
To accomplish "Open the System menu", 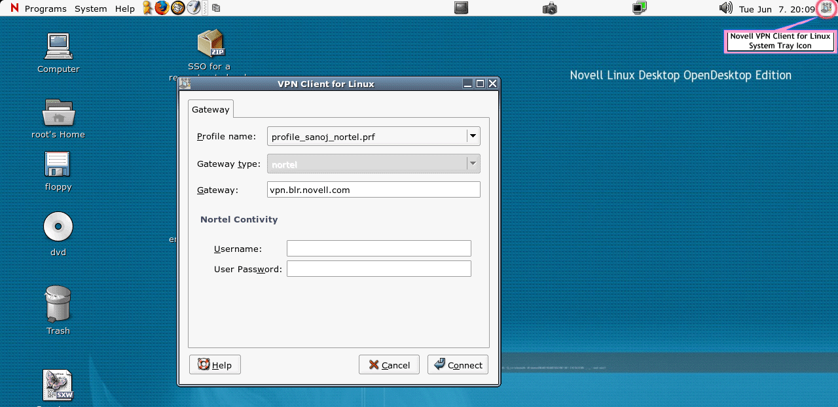I will pyautogui.click(x=90, y=9).
